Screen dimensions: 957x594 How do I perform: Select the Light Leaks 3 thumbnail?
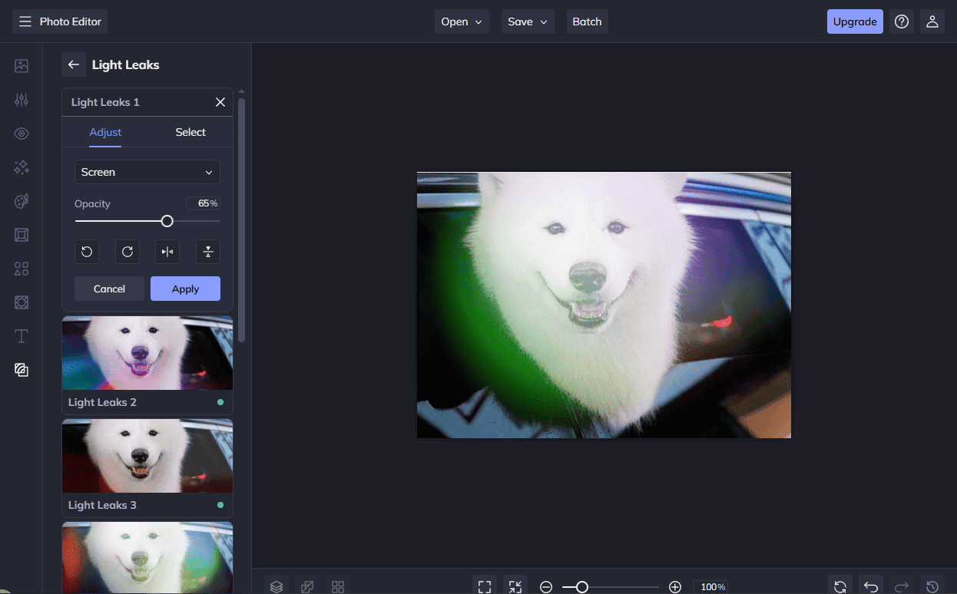(147, 456)
